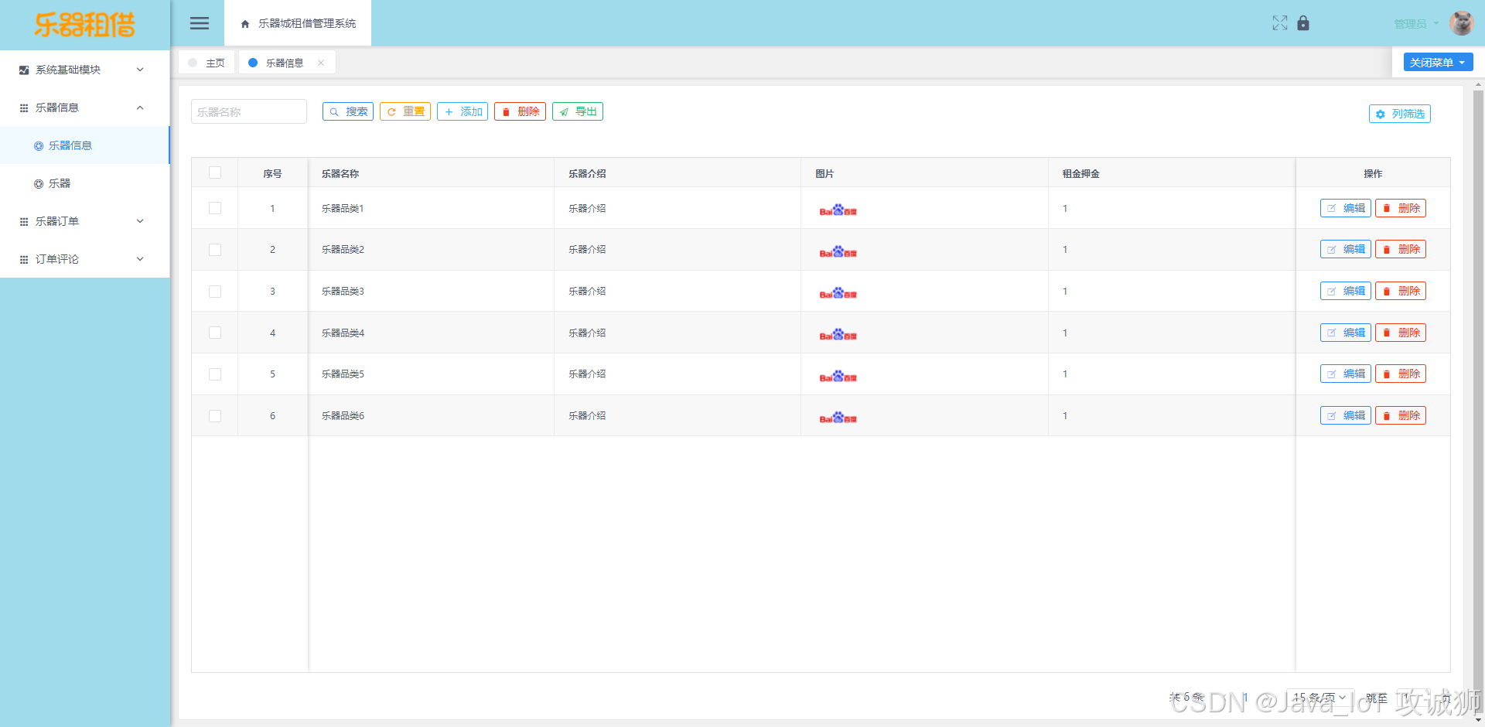Close the 乐器信息 tab with the x icon
The image size is (1485, 727).
(x=321, y=63)
